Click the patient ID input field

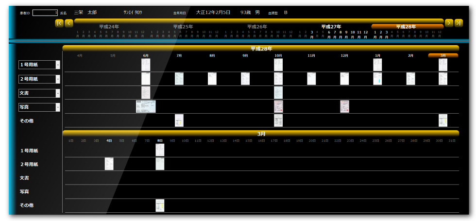coord(45,13)
